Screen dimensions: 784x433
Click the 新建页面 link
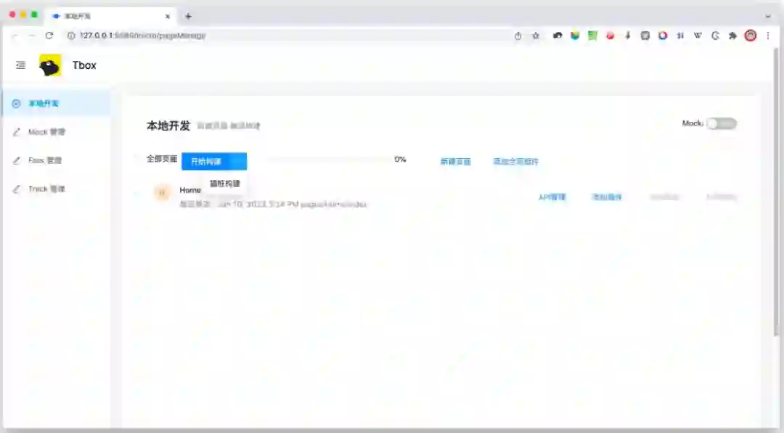click(455, 161)
